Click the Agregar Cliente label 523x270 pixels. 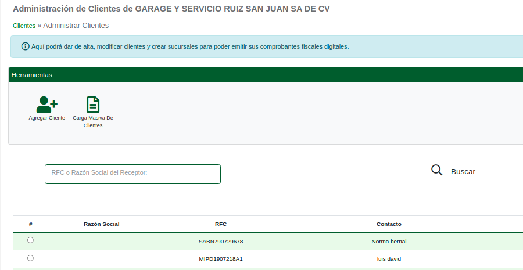[47, 118]
